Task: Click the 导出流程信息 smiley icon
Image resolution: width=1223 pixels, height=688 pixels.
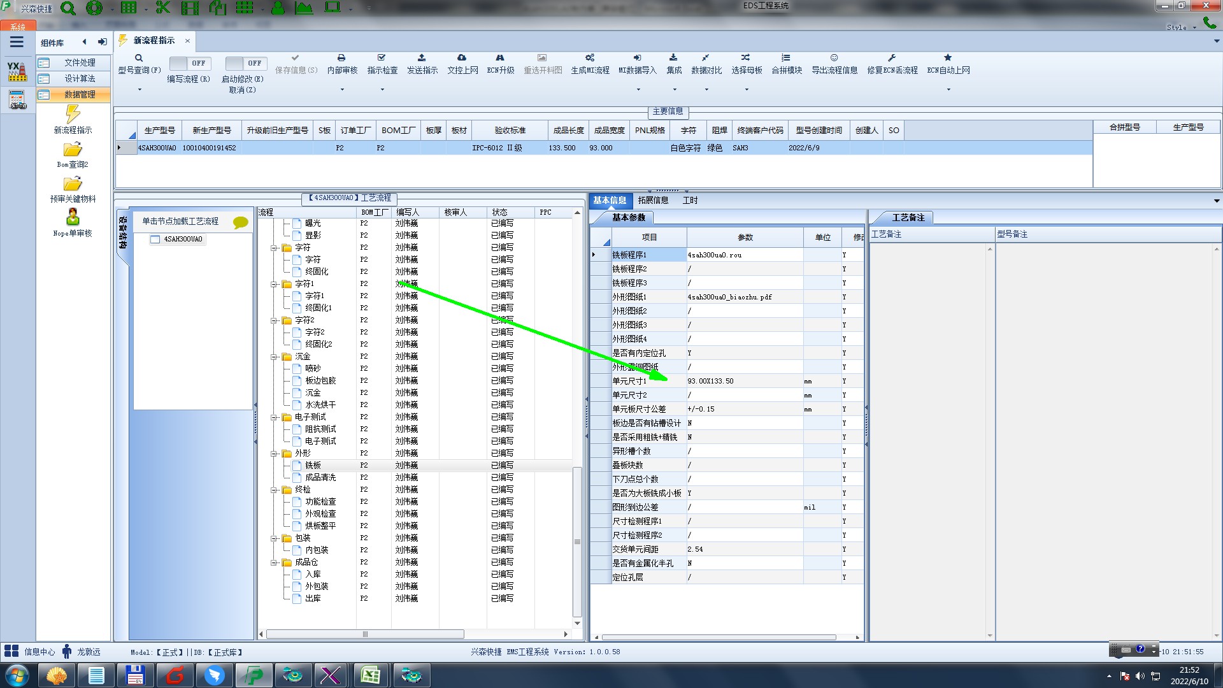Action: point(834,58)
